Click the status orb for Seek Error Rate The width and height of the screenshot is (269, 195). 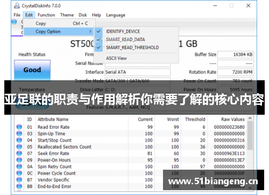19,154
